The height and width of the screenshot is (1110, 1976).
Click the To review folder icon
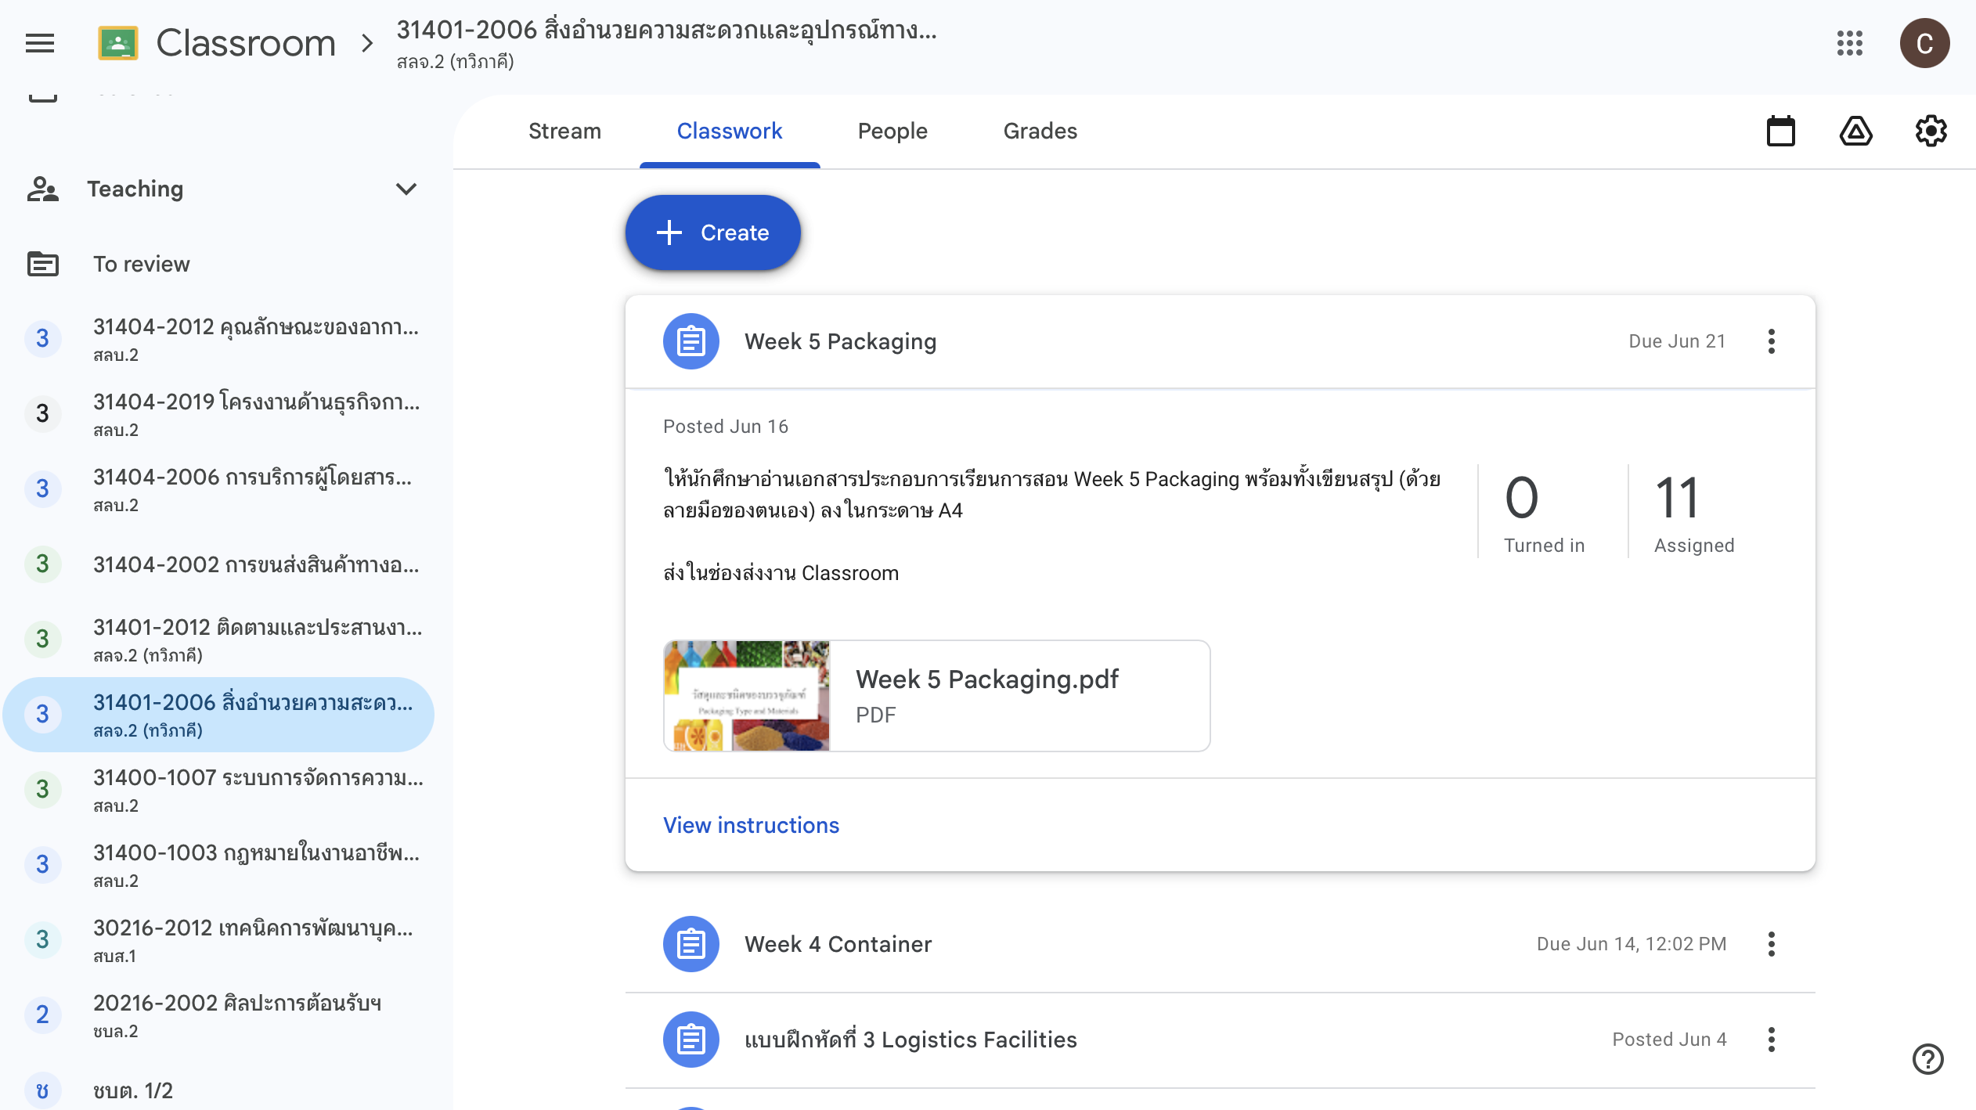point(43,264)
